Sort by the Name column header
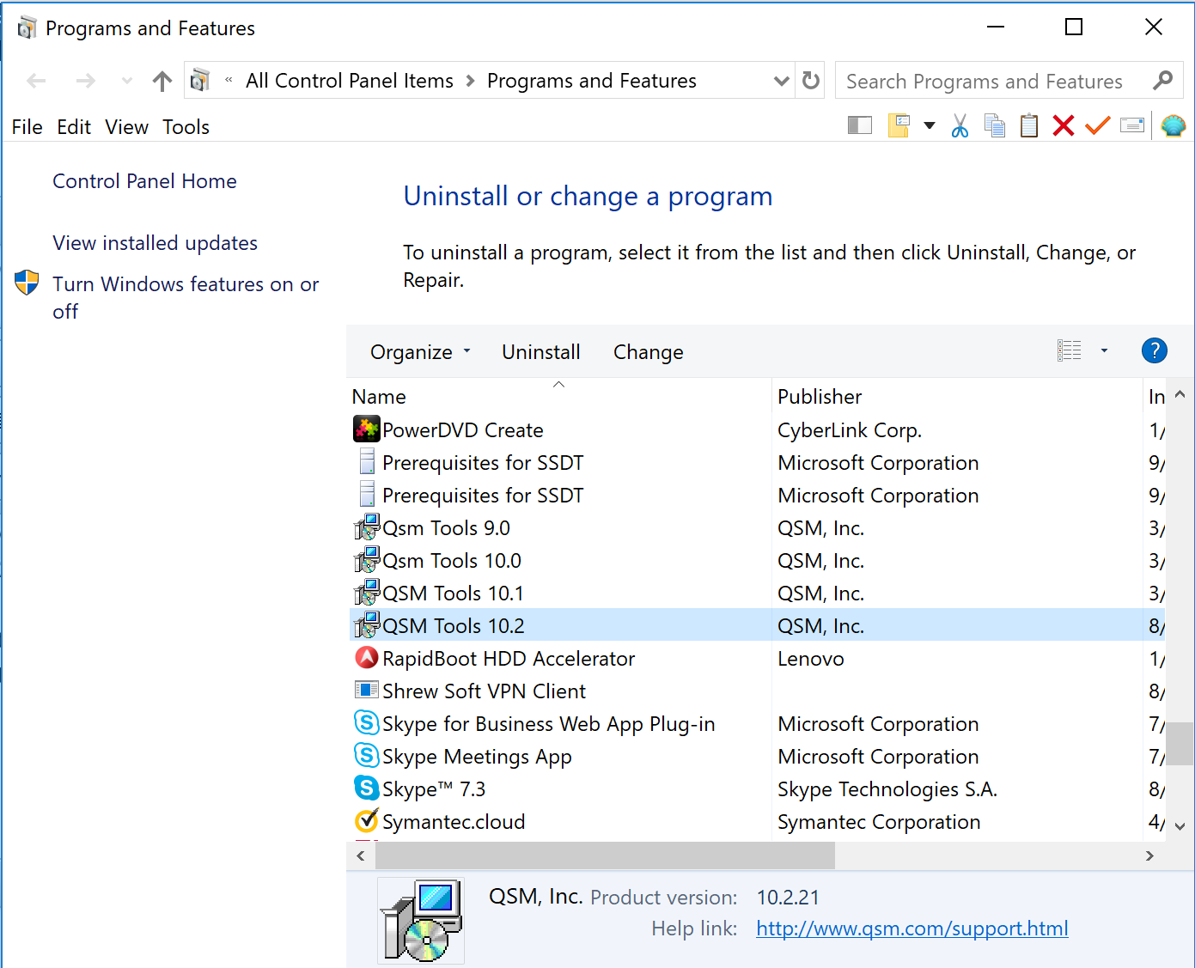1195x968 pixels. click(x=558, y=396)
